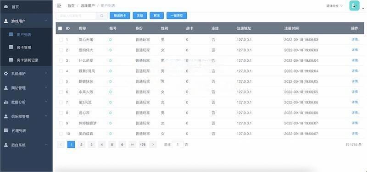Screen dimensions: 367x172
Task: Check the row for 水果人贩
Action: tap(61, 92)
